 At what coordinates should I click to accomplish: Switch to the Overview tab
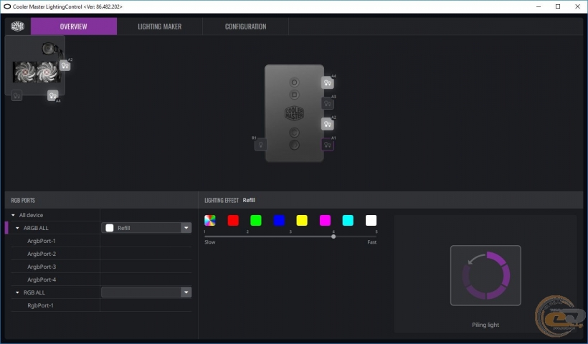pyautogui.click(x=73, y=27)
